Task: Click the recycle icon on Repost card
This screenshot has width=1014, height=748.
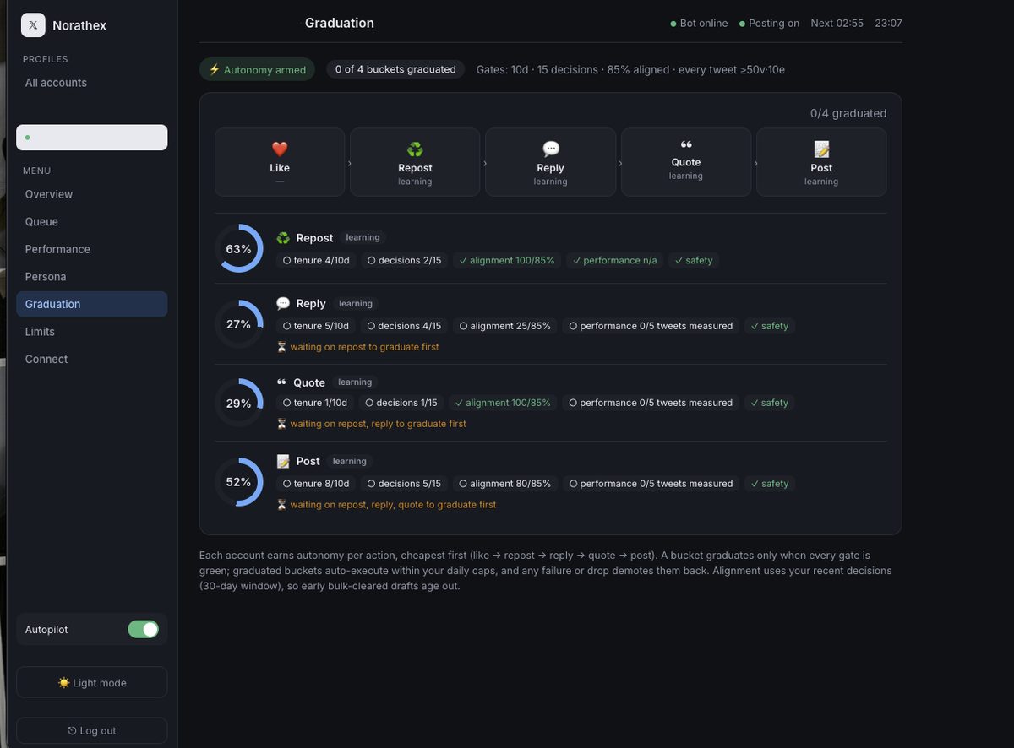Action: (x=415, y=149)
